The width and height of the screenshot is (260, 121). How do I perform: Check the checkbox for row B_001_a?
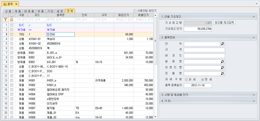11,53
